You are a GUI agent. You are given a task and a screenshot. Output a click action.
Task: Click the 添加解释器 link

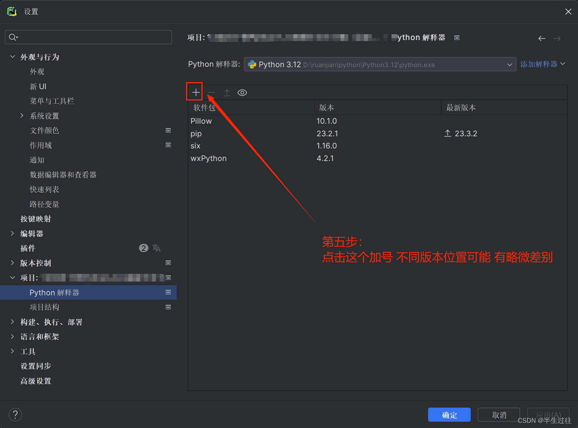point(539,64)
